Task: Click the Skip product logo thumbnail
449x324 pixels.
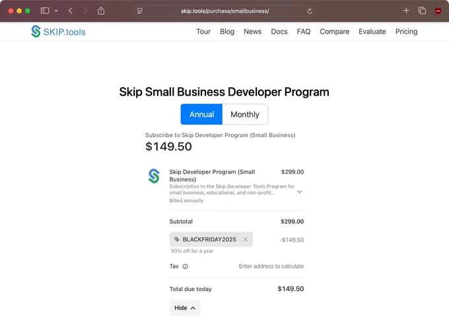Action: point(154,176)
